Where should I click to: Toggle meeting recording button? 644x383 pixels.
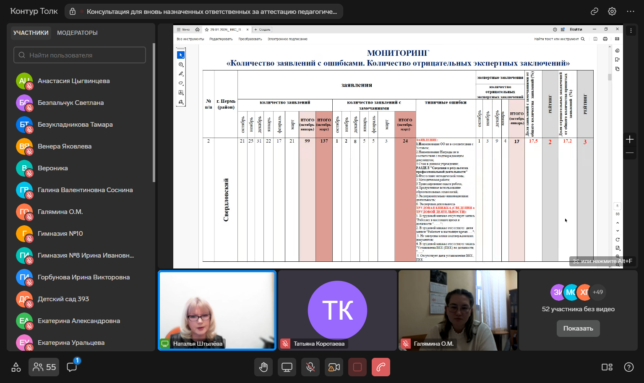(357, 367)
